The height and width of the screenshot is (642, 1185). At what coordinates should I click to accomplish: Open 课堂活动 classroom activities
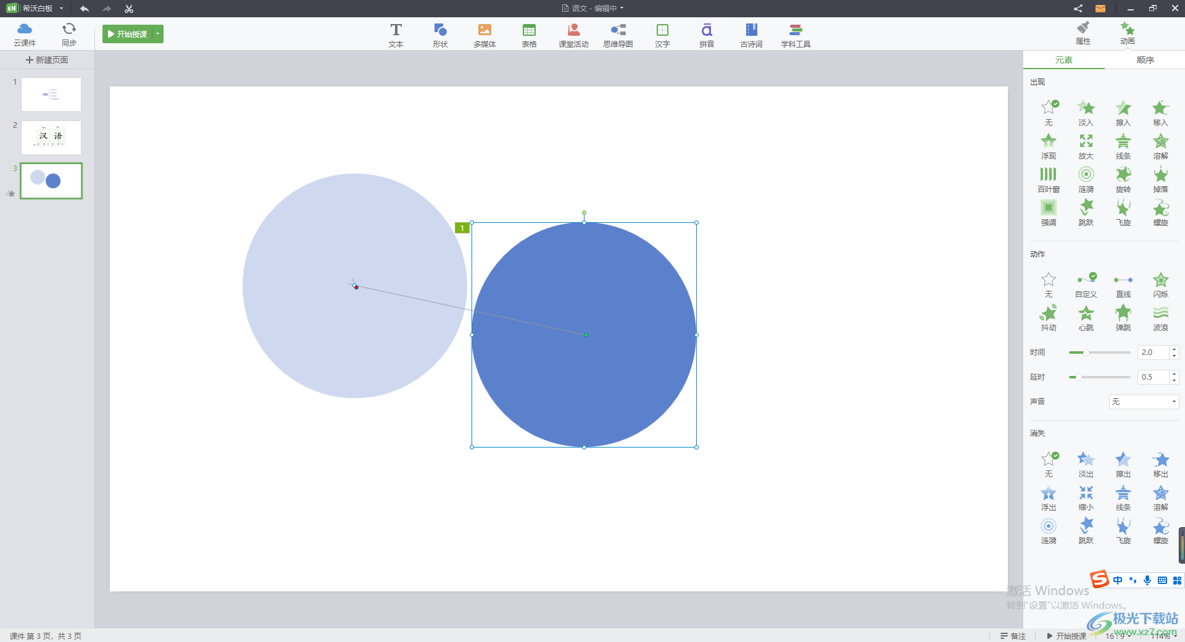(x=573, y=35)
